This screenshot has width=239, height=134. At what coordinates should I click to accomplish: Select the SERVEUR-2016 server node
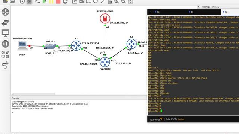[105, 19]
